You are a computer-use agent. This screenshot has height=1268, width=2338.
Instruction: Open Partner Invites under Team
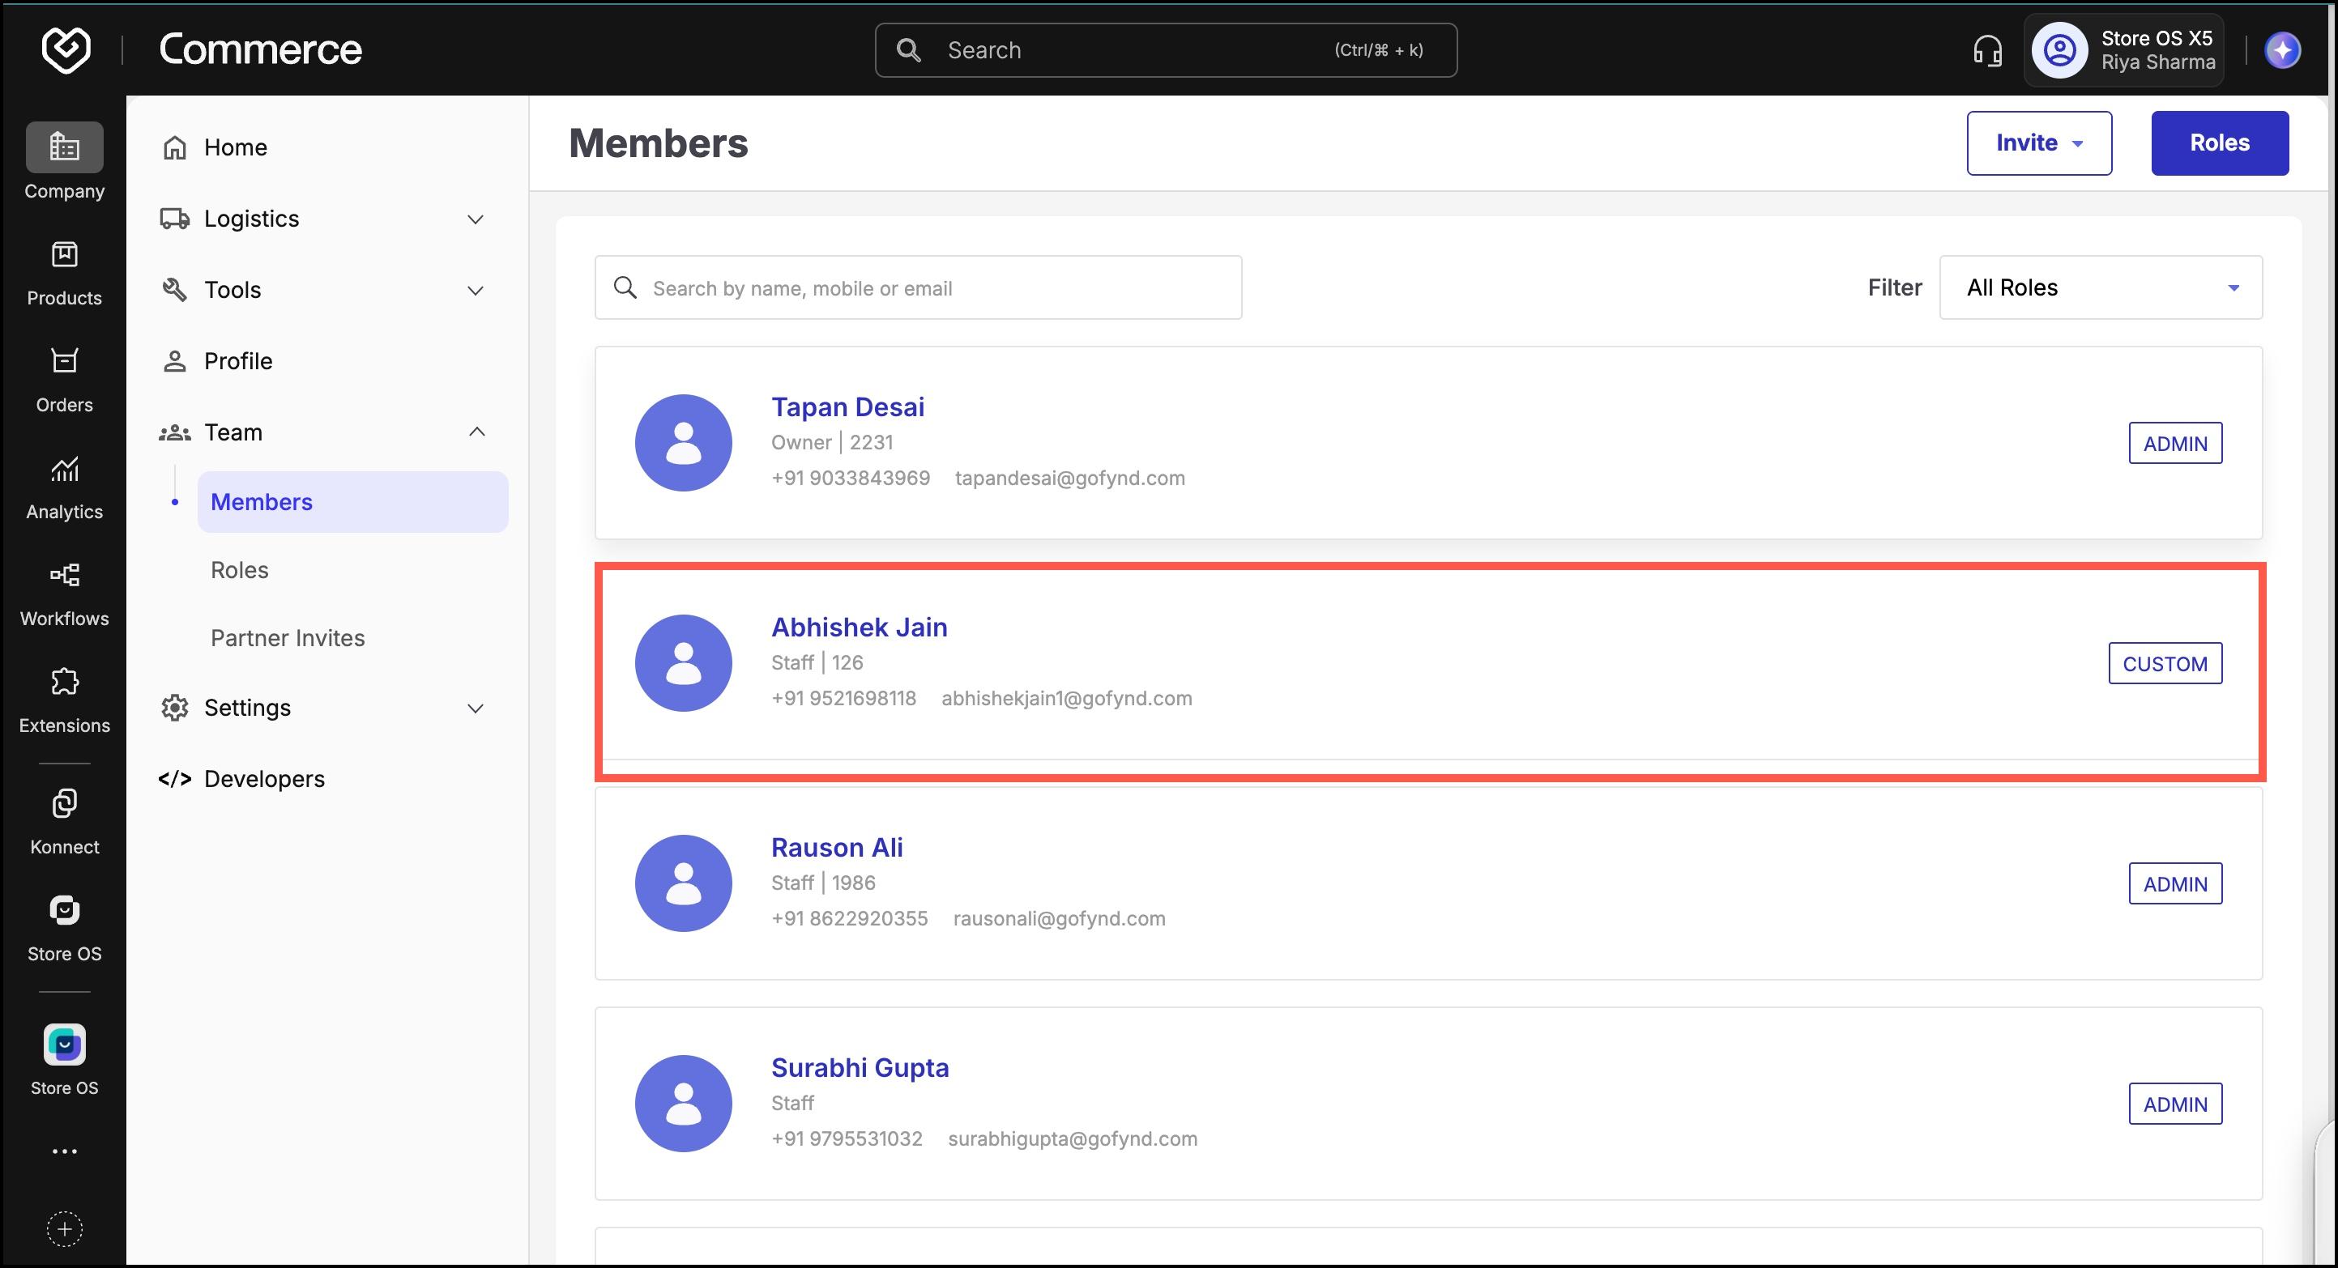[x=288, y=637]
